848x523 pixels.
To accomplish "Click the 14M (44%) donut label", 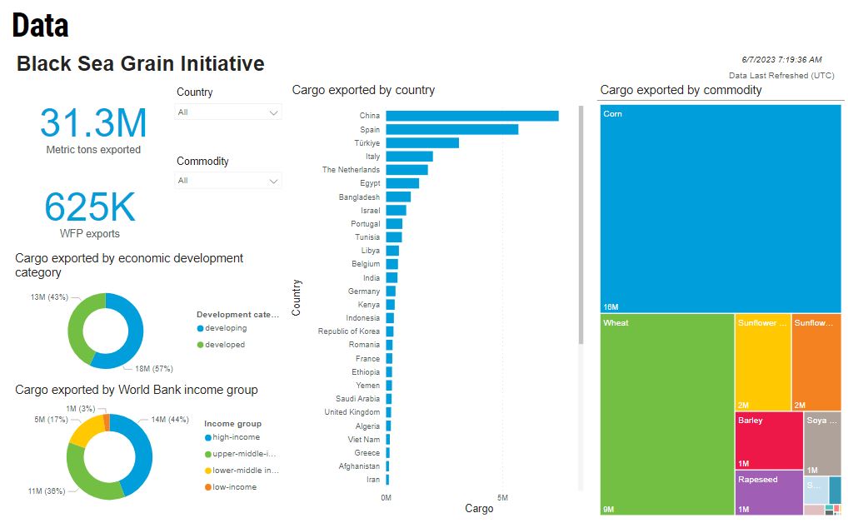I will (x=170, y=419).
